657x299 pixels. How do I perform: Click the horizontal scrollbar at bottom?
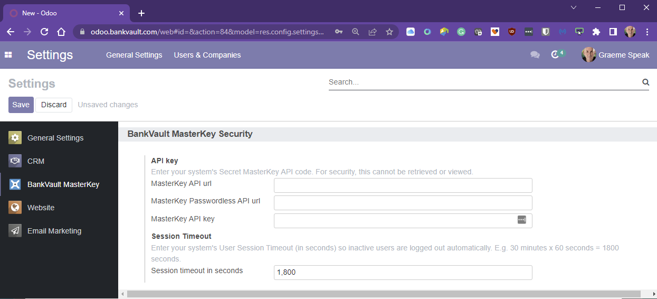pos(384,294)
